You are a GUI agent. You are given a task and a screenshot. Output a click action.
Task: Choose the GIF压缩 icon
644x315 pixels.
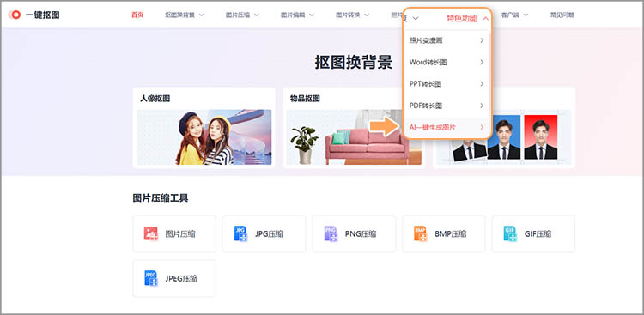click(x=510, y=233)
